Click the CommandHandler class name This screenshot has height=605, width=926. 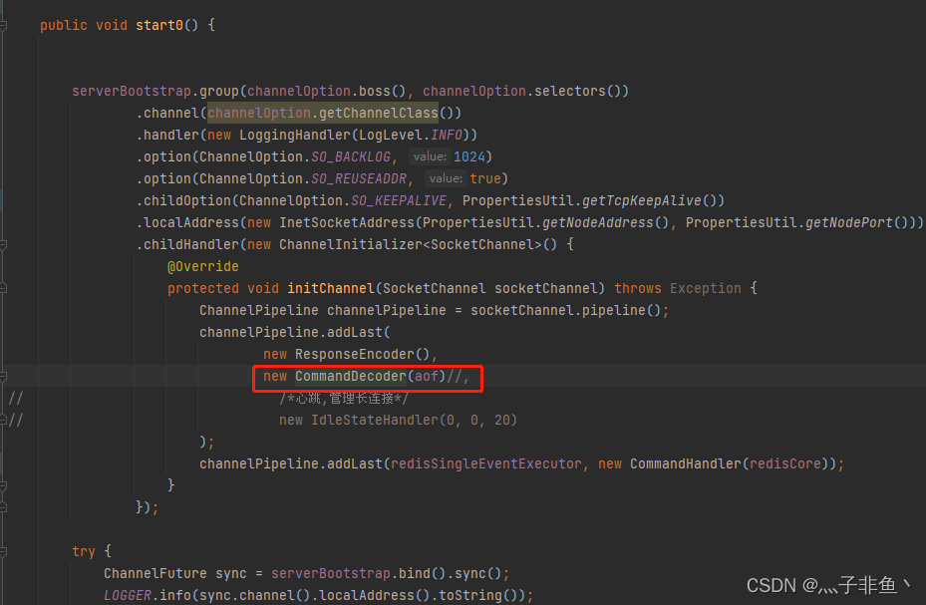(685, 463)
